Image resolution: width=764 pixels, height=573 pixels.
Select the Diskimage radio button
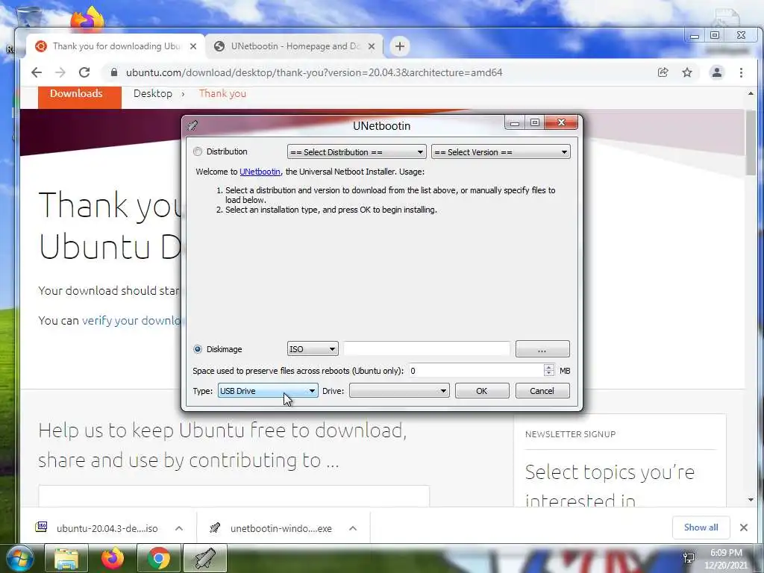pos(197,349)
